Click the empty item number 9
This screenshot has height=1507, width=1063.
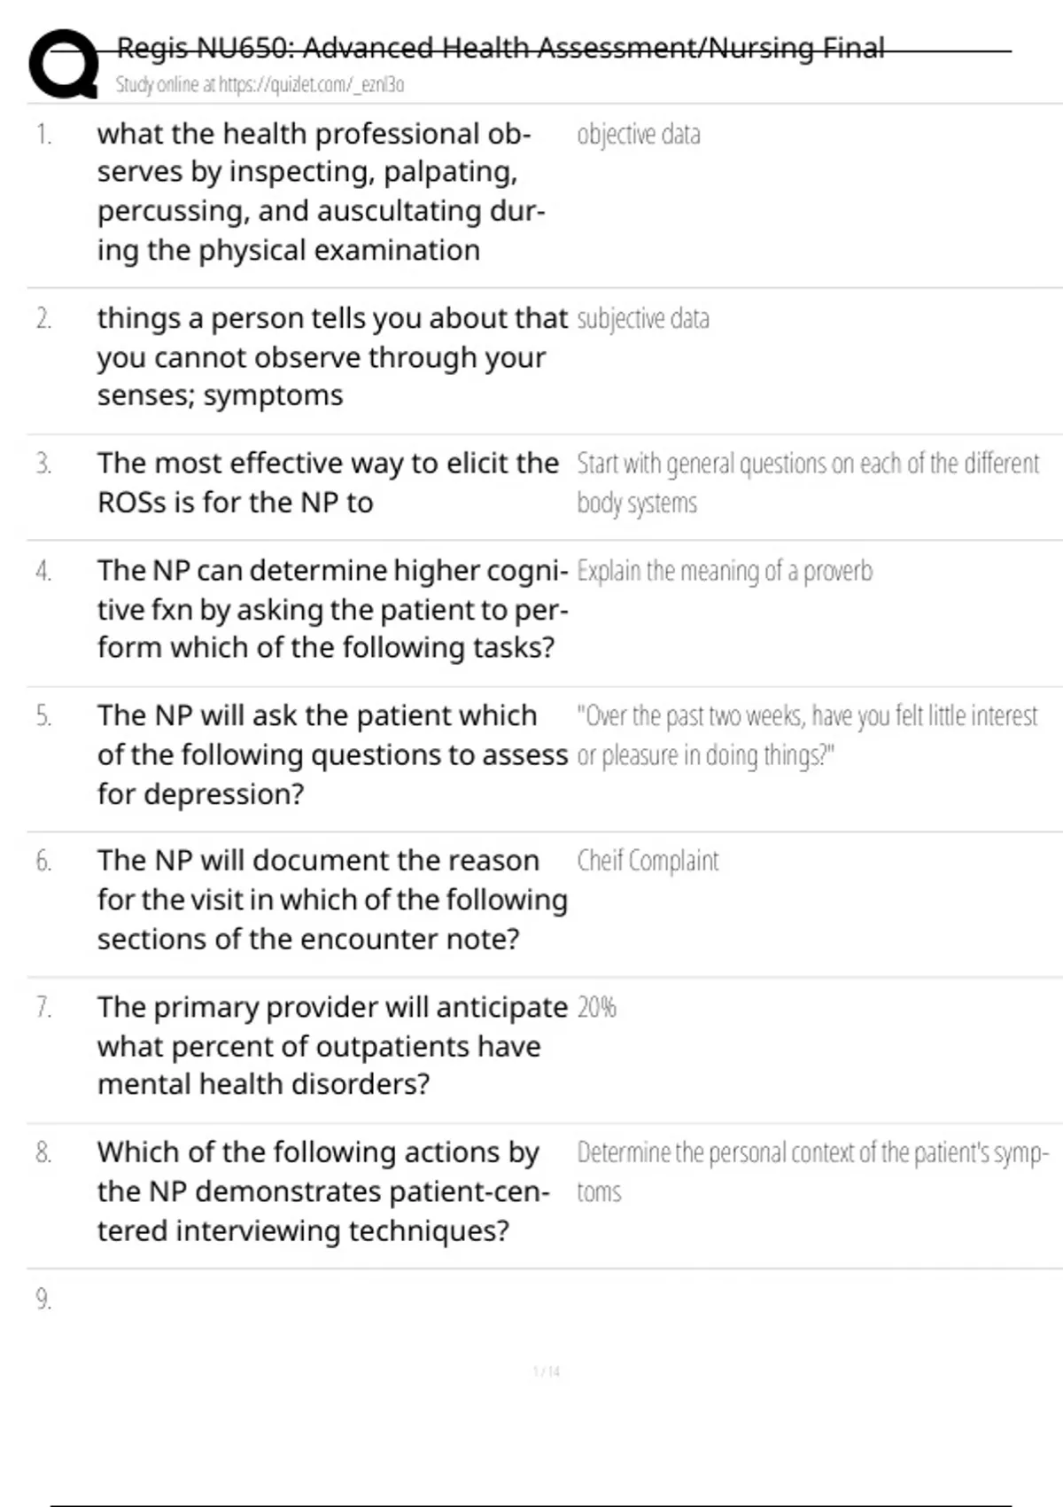pyautogui.click(x=43, y=1300)
